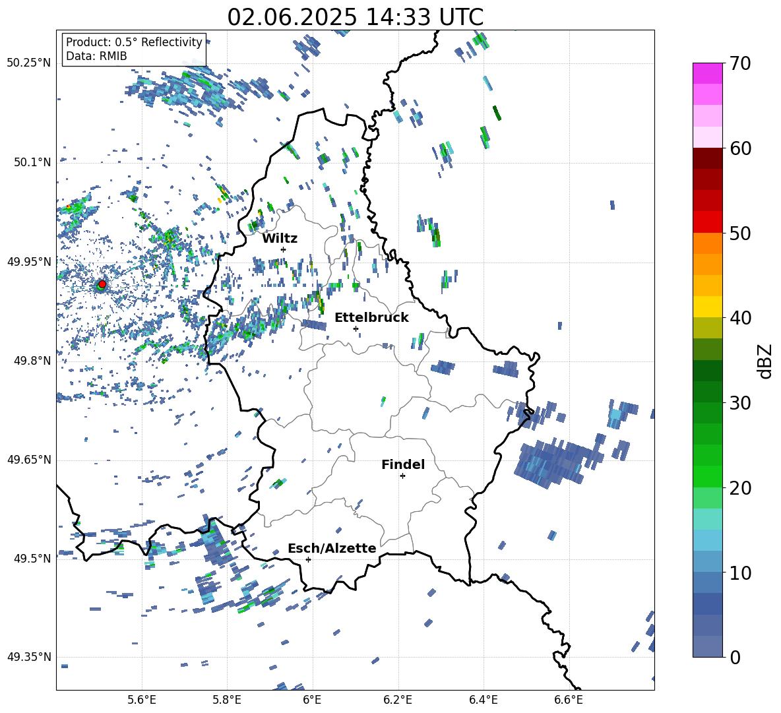Screen dimensions: 781x713
Task: Click the bright green colorbar segment above 20
Action: coord(707,476)
